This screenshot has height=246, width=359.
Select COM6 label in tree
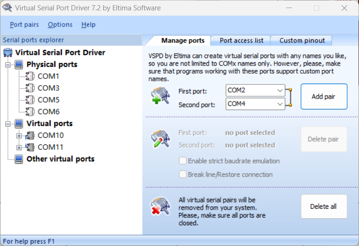[48, 112]
